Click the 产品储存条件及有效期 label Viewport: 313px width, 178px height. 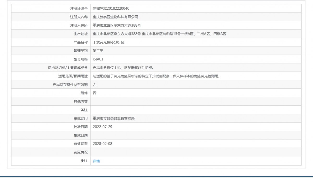pyautogui.click(x=70, y=85)
